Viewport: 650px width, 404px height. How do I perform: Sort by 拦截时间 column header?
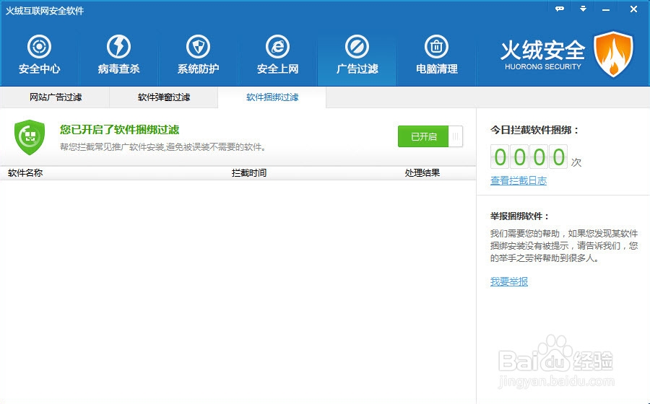248,173
